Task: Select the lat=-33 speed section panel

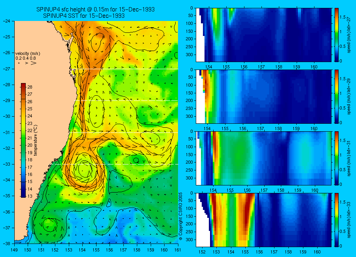Action: click(263, 220)
